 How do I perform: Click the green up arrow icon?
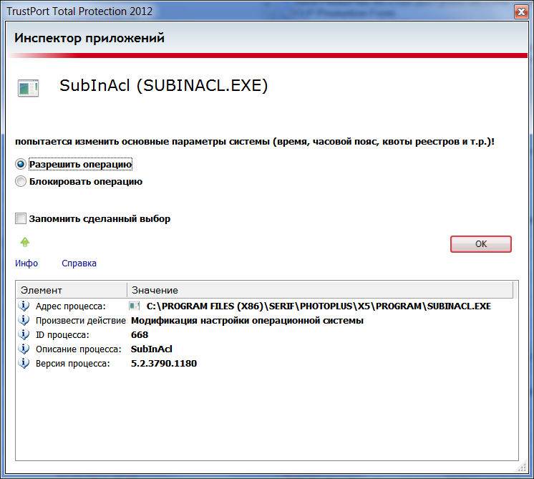[x=25, y=242]
